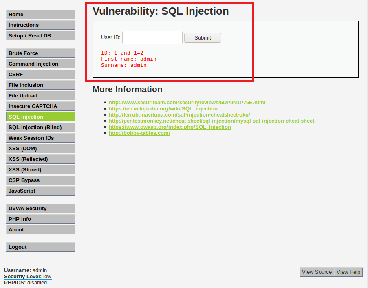Select Brute Force in sidebar
This screenshot has width=368, height=288.
point(41,53)
